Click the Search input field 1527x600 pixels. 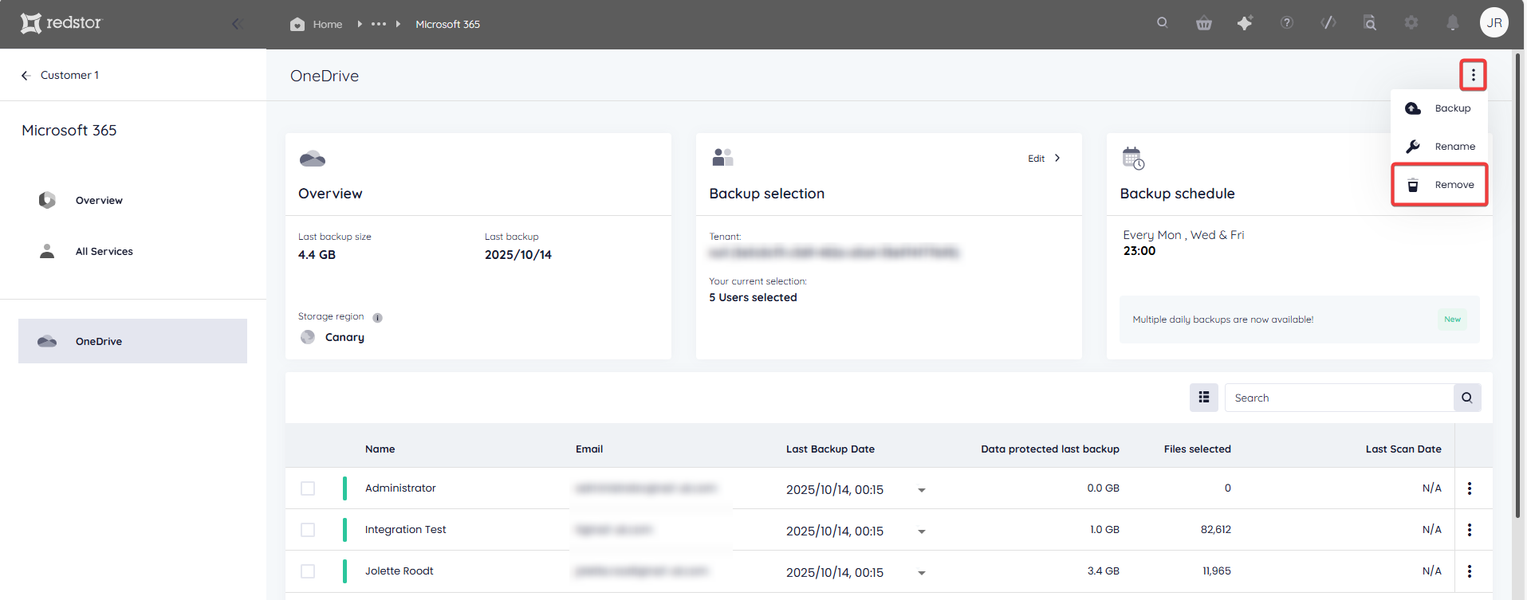pyautogui.click(x=1339, y=398)
